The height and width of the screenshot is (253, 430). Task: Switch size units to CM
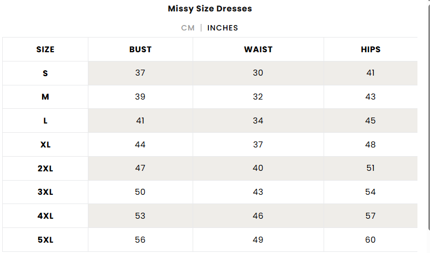click(188, 28)
